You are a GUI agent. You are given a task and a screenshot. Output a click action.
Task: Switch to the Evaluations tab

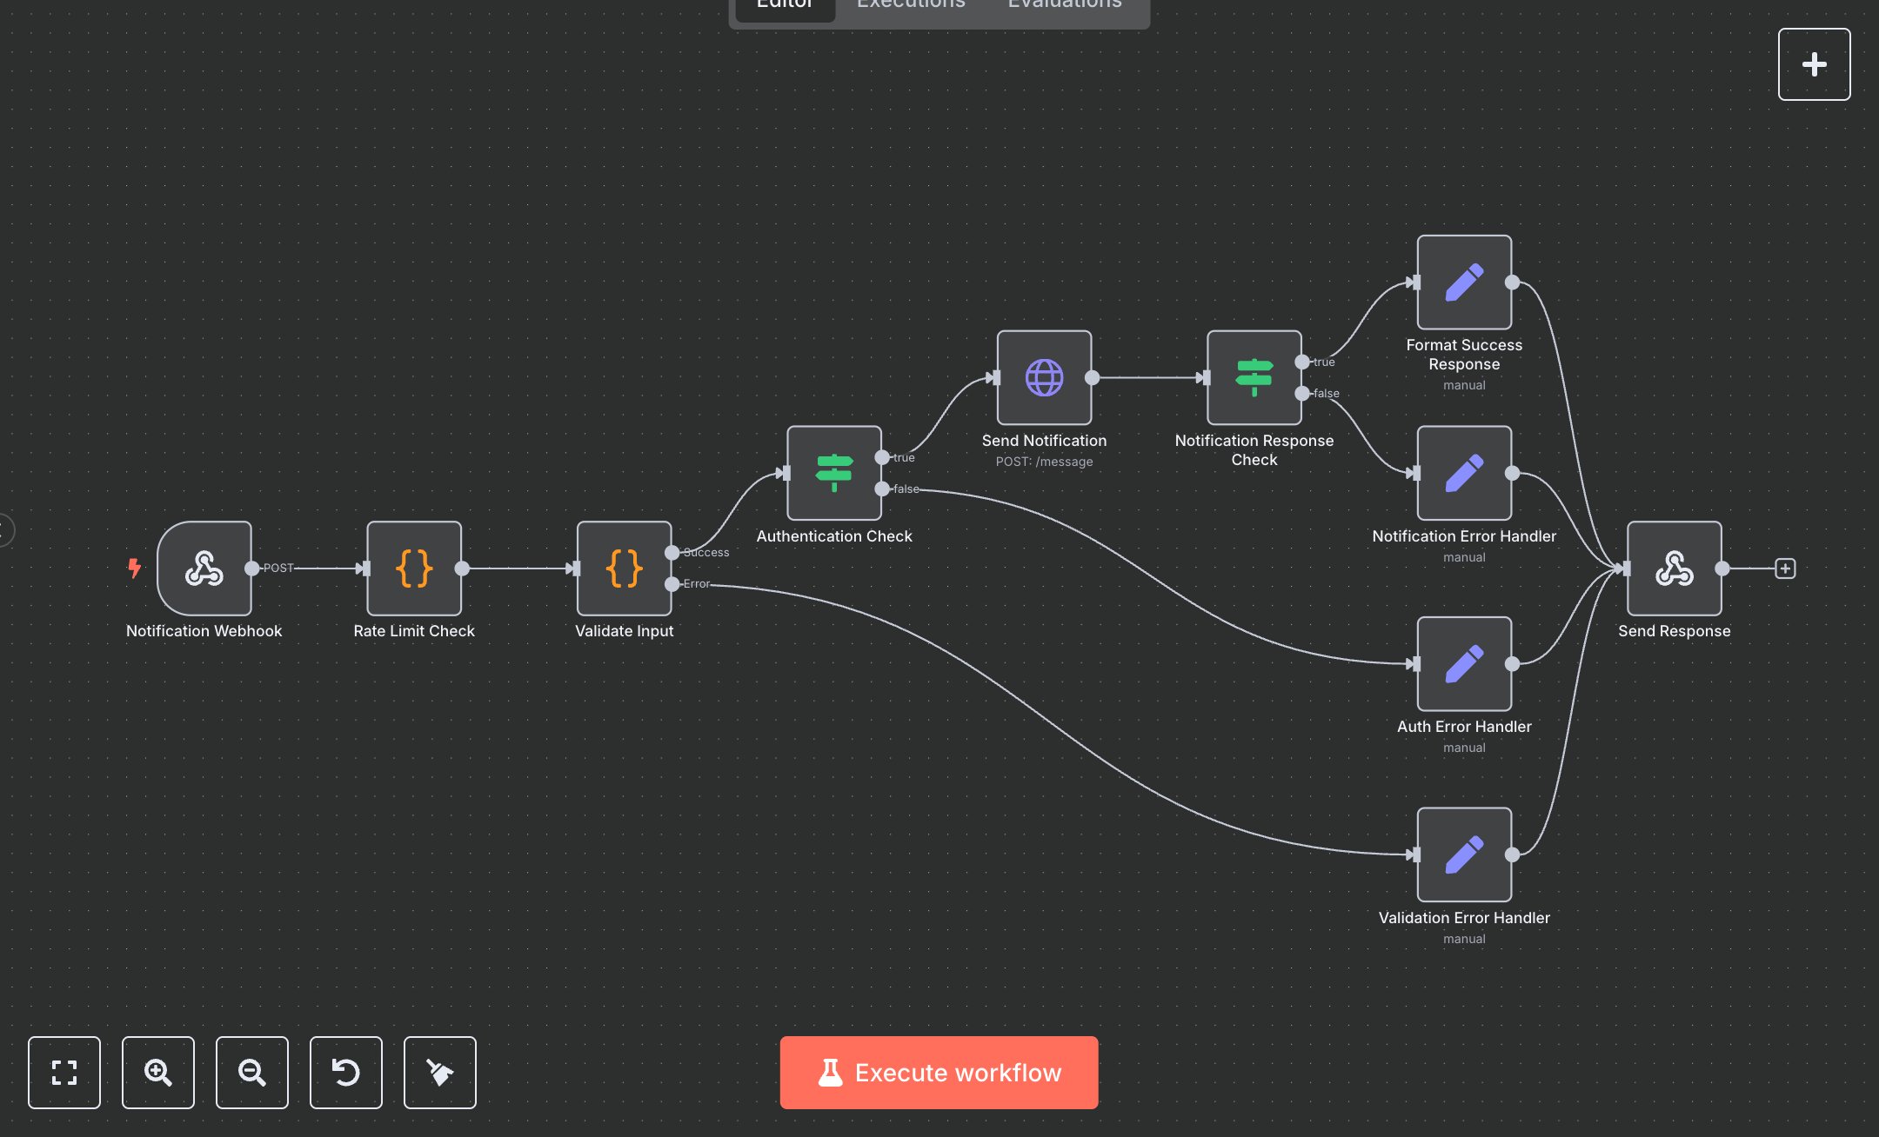(1063, 7)
